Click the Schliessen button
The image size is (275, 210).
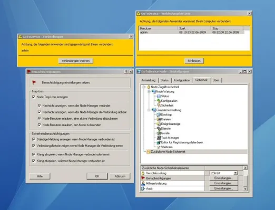click(194, 61)
